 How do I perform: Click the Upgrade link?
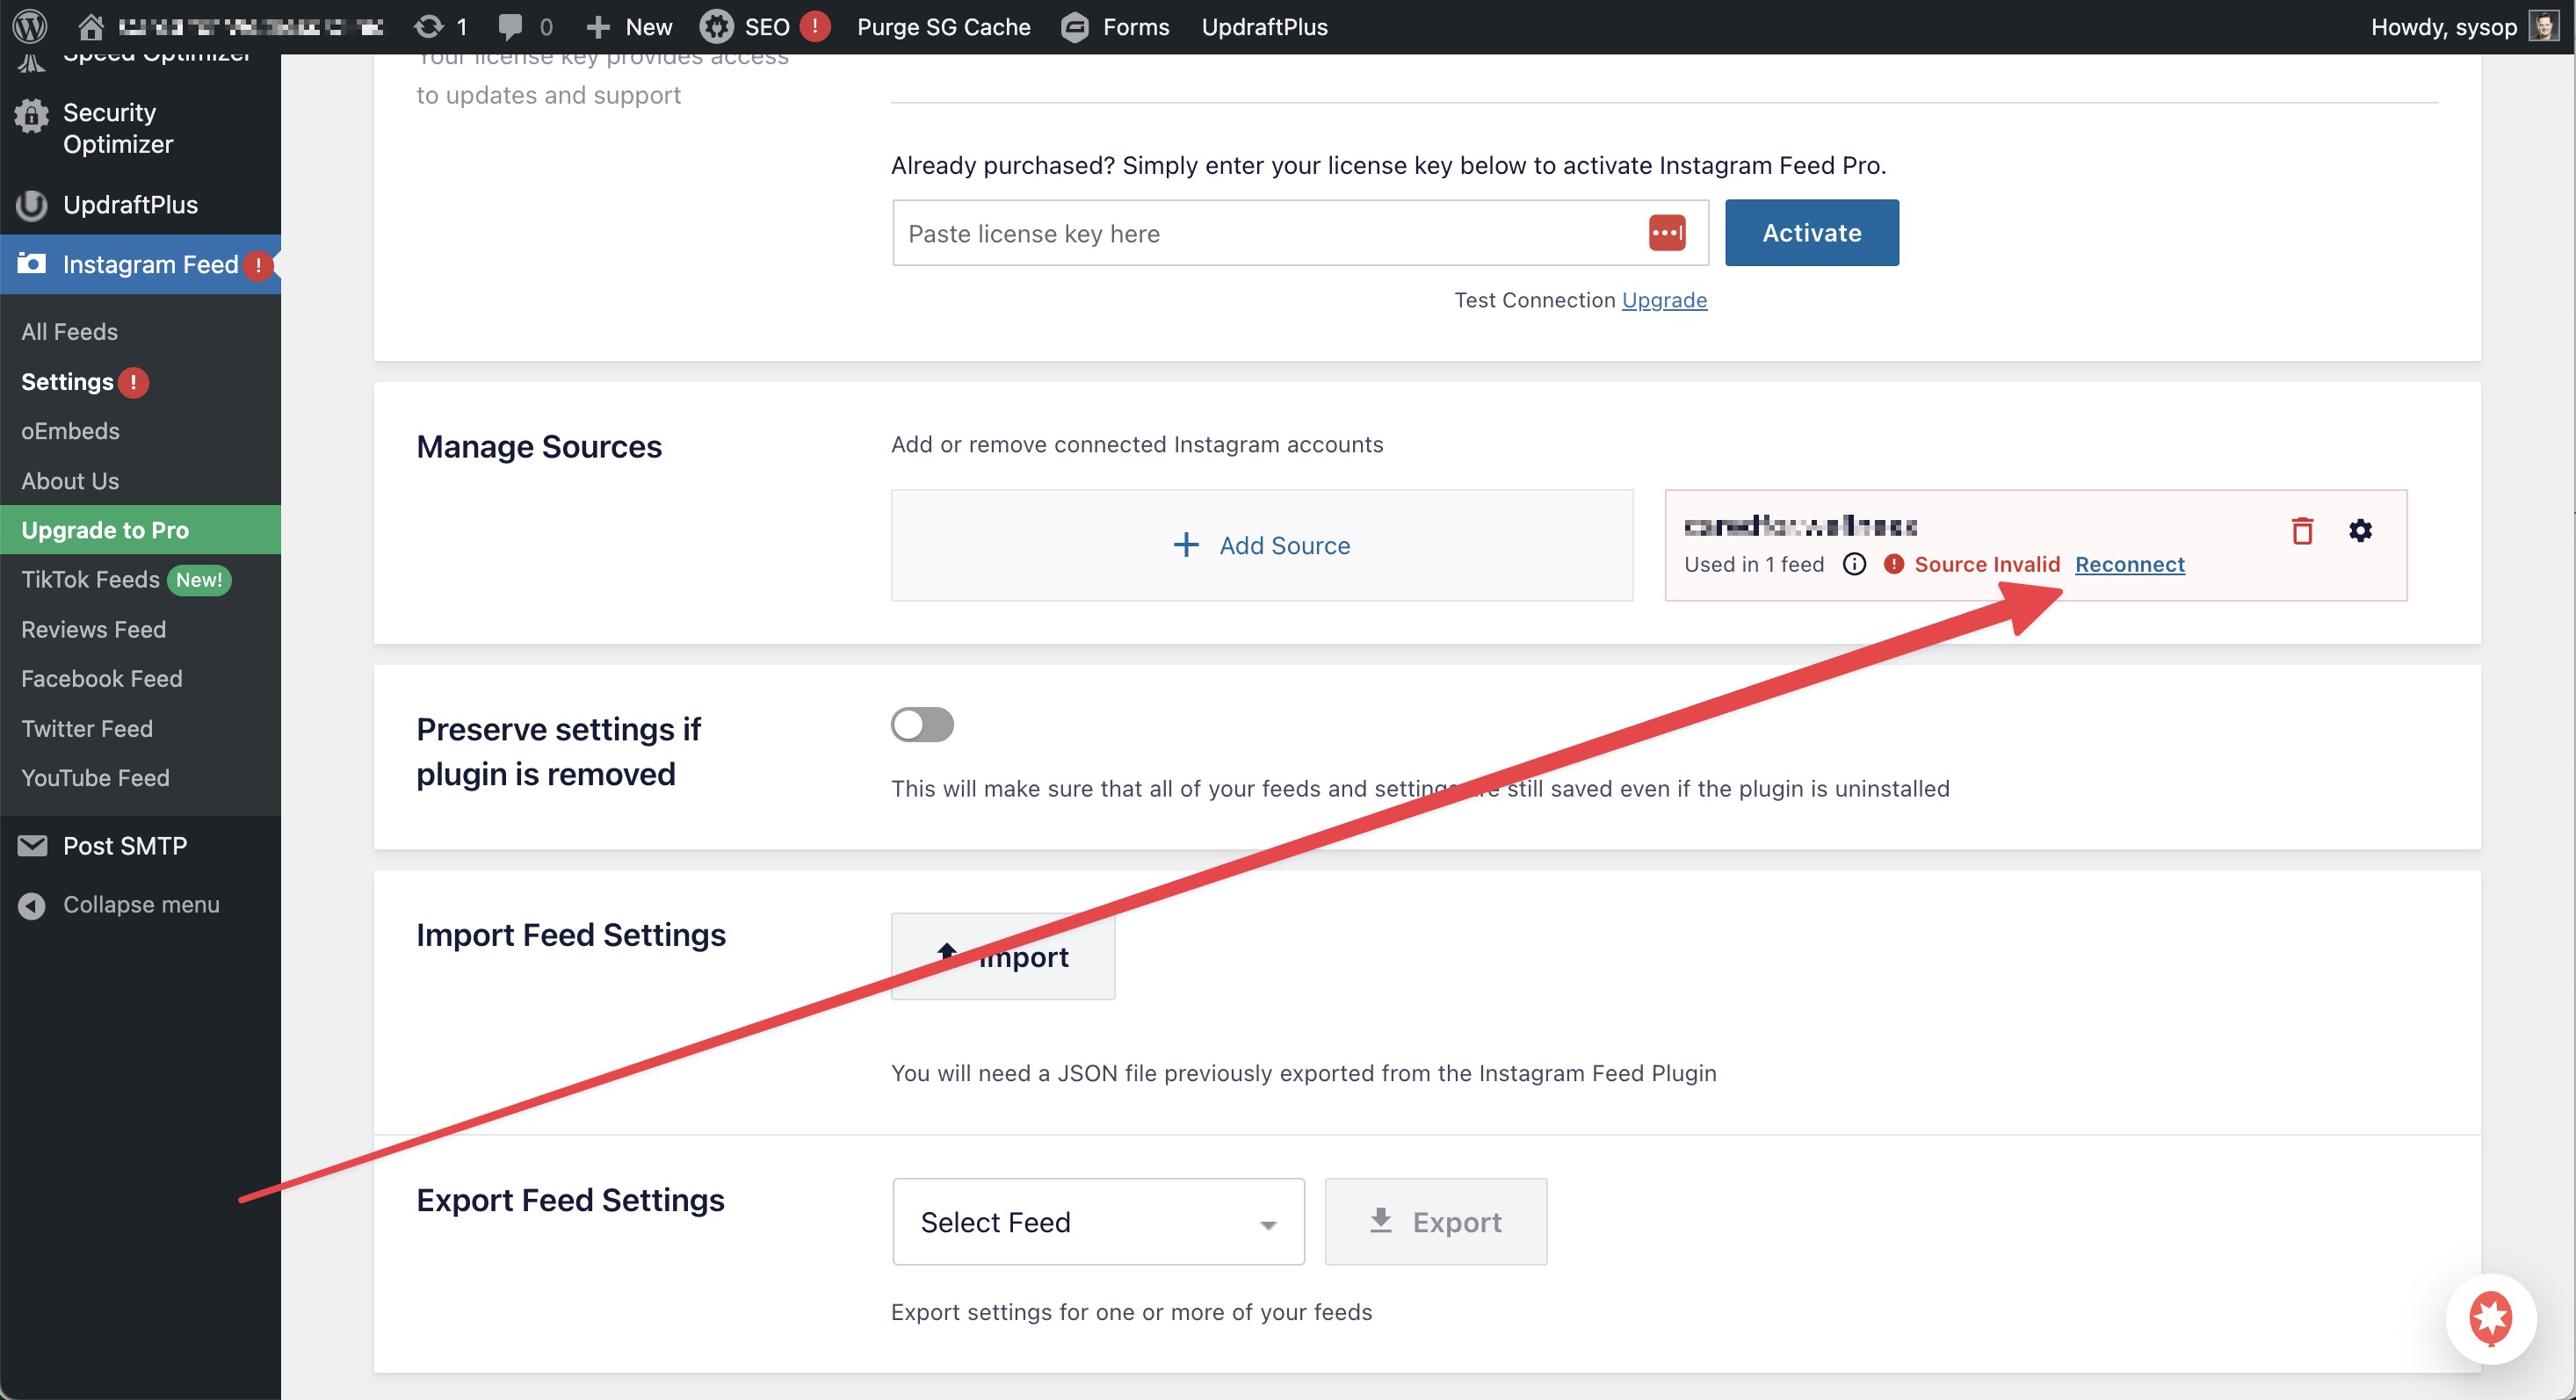pos(1664,300)
